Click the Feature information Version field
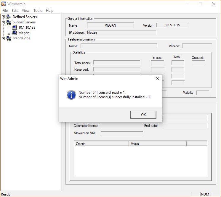Image resolution: width=221 pixels, height=197 pixels. pos(197,46)
